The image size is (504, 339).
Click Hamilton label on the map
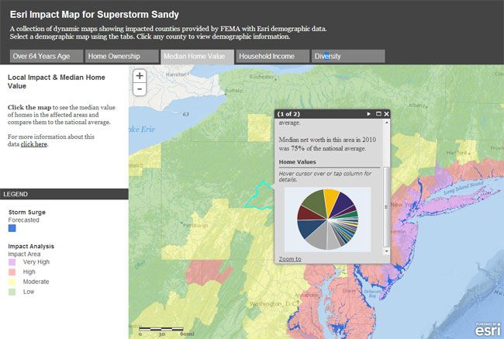coord(176,74)
